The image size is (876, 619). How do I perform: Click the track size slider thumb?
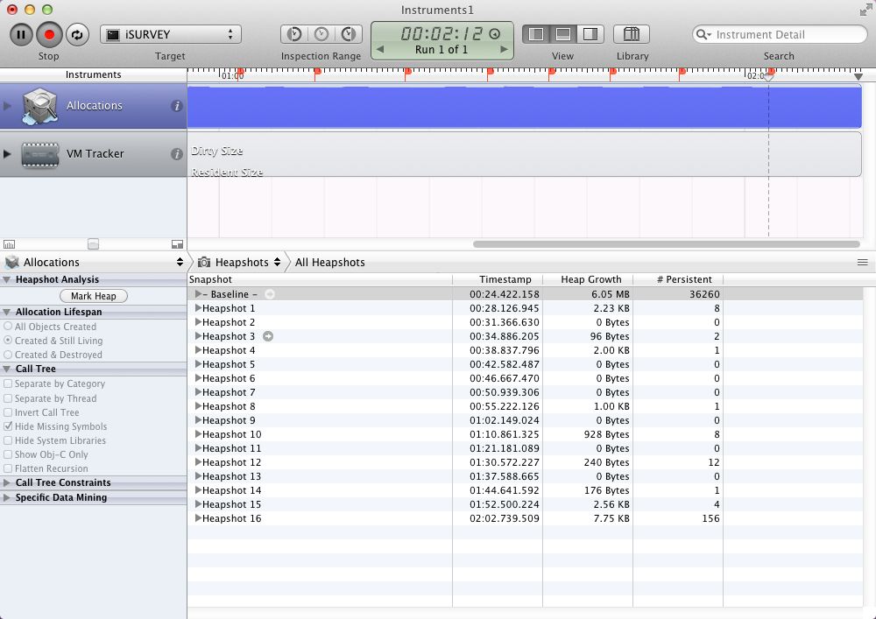pos(94,244)
